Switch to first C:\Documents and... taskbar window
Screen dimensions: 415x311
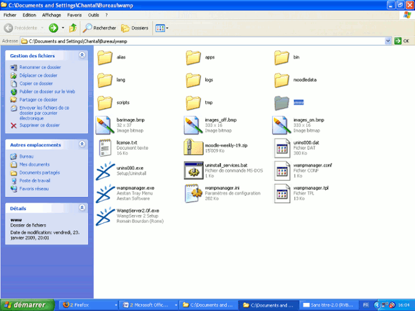pyautogui.click(x=208, y=305)
